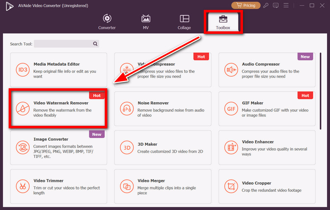Select the Video Trimmer scissors icon
This screenshot has height=210, width=330.
point(22,186)
